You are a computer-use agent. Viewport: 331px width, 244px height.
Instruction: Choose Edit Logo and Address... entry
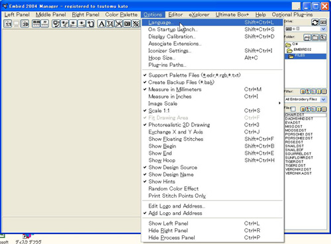click(x=212, y=206)
